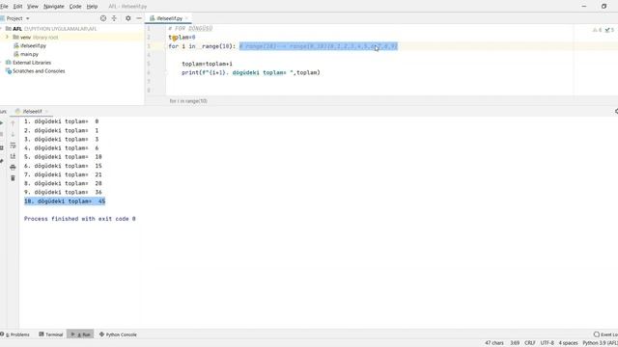This screenshot has width=618, height=347.
Task: Click line number 3 in editor gutter
Action: tap(149, 46)
